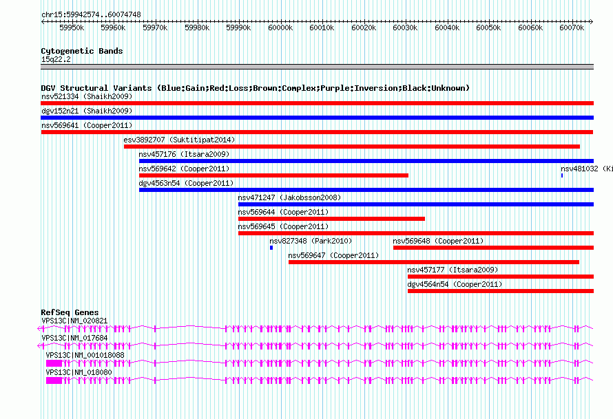Screen dimensions: 613x419
Task: Click the NM_001018088 thick terminal exon block
Action: (54, 363)
